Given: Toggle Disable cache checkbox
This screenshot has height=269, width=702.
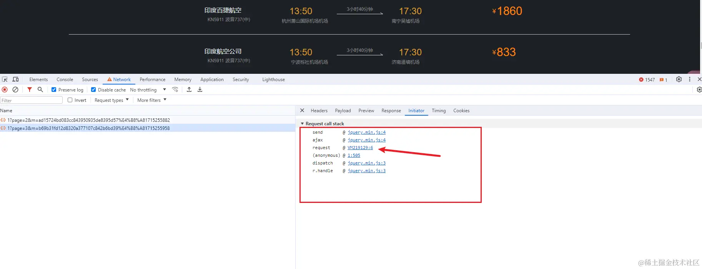Looking at the screenshot, I should click(93, 90).
